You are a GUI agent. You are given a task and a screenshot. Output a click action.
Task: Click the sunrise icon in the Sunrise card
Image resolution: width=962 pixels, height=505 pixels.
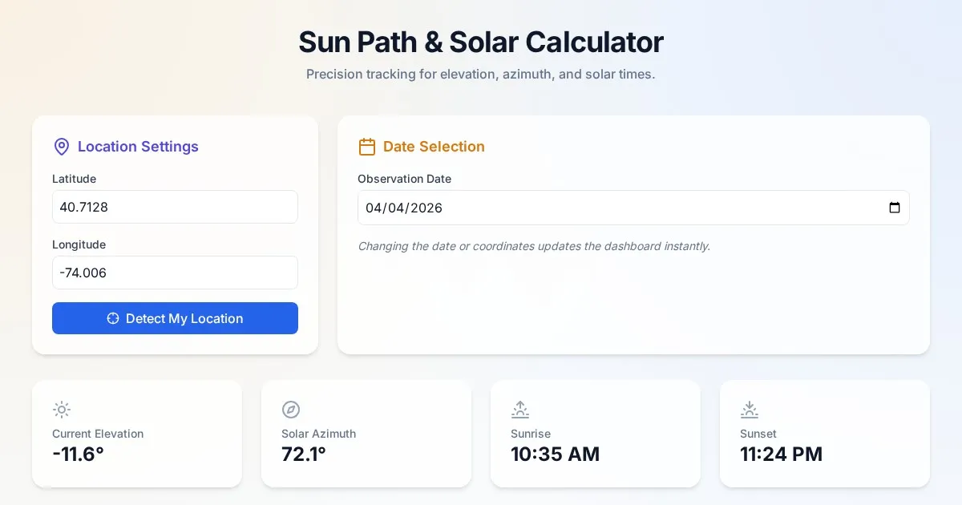(519, 410)
